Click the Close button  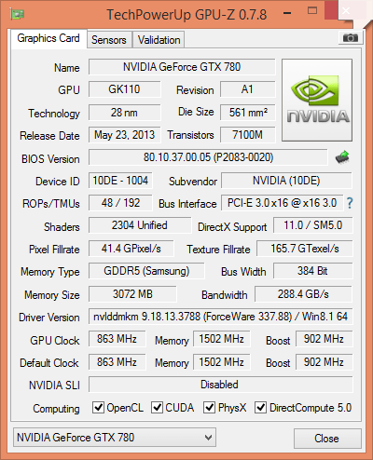click(x=327, y=439)
